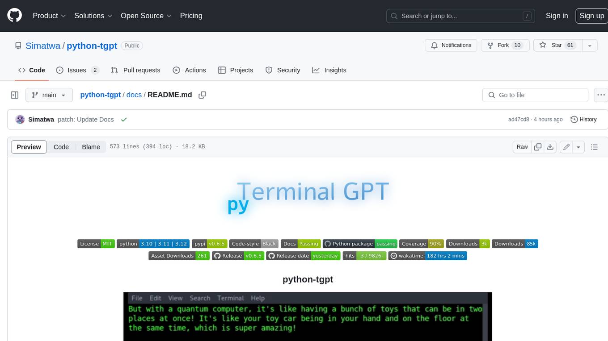Click the Docs Passing badge
608x341 pixels.
pos(300,244)
